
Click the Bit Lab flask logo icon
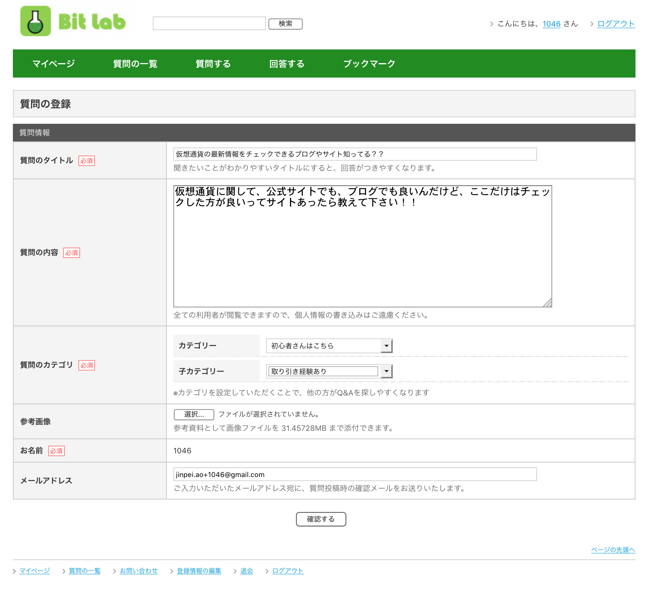(x=36, y=20)
